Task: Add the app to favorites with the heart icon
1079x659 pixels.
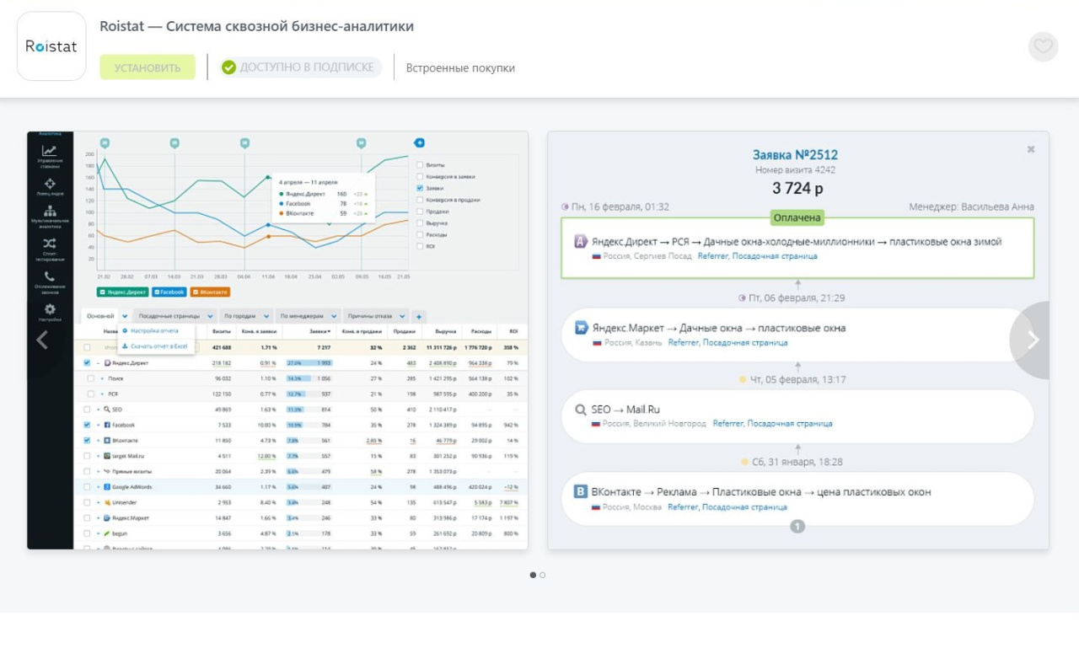Action: (x=1044, y=46)
